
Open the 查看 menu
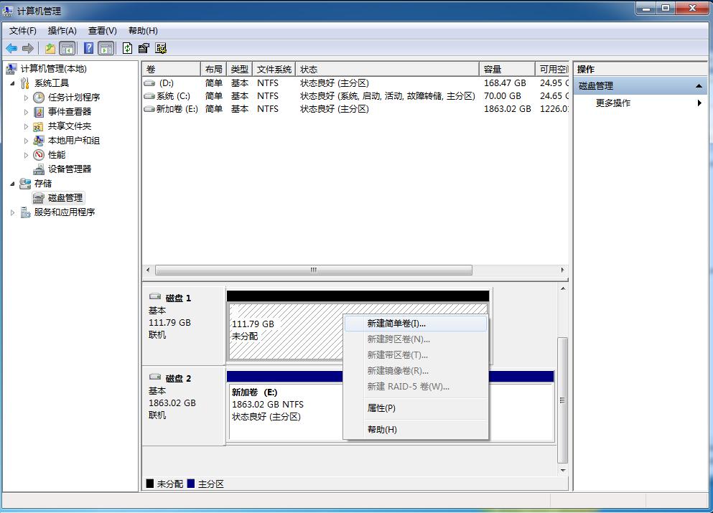click(101, 31)
